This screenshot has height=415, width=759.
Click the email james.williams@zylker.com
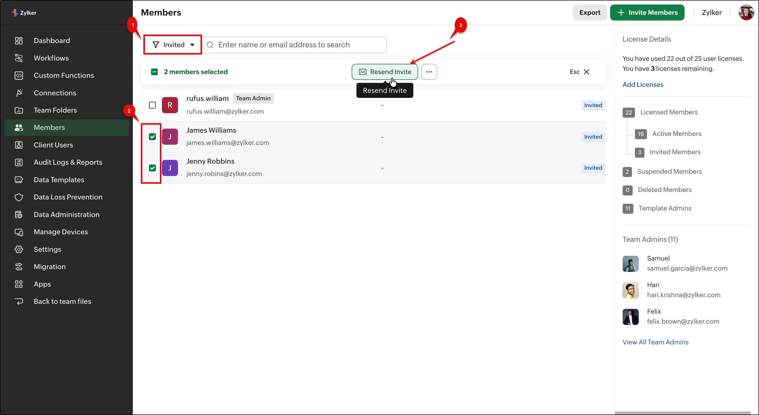point(228,143)
